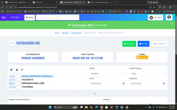Click the CREAR button in header

30,18
